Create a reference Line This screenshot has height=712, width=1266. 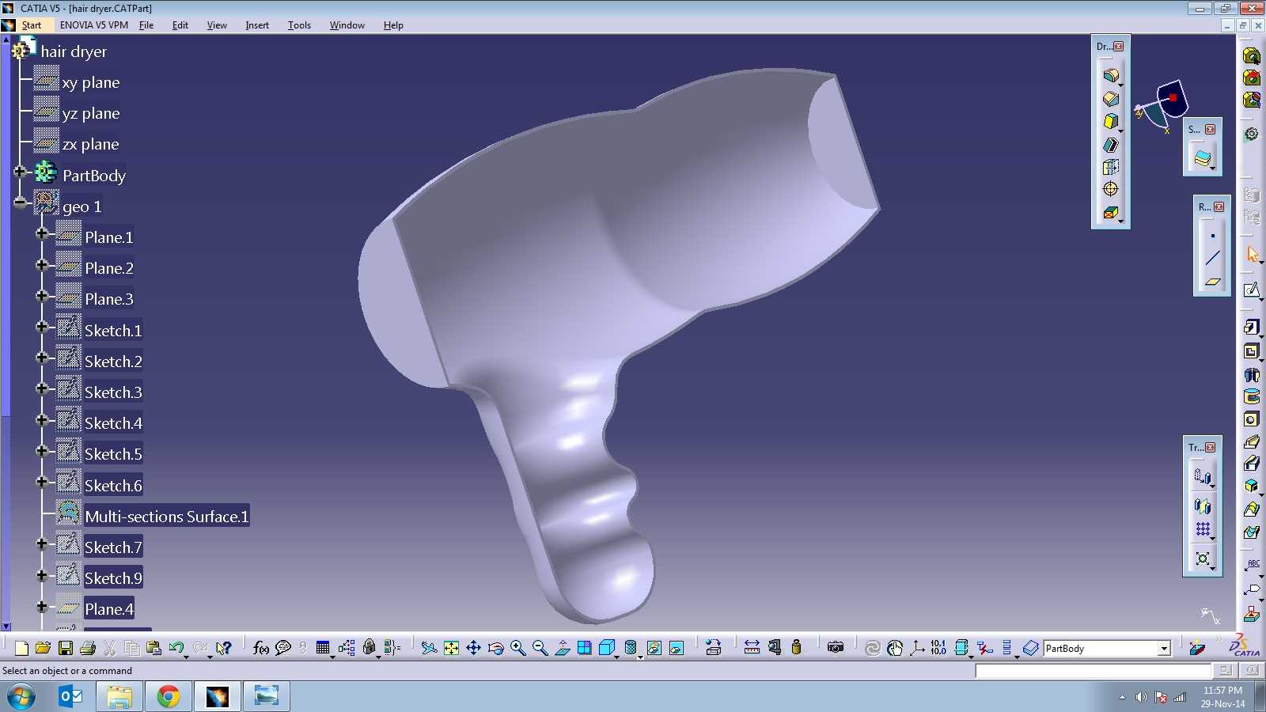click(x=1212, y=258)
